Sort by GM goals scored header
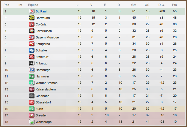Screen dimensions: 187x127 134,5
